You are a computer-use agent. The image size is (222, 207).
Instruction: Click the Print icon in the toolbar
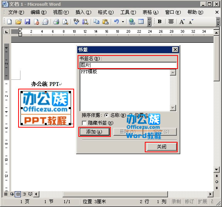pos(56,22)
